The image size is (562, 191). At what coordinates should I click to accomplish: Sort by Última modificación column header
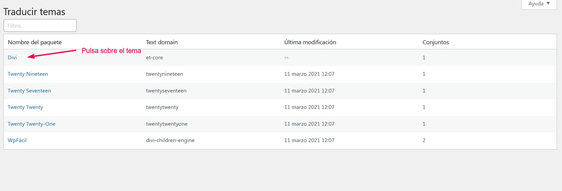tap(310, 42)
